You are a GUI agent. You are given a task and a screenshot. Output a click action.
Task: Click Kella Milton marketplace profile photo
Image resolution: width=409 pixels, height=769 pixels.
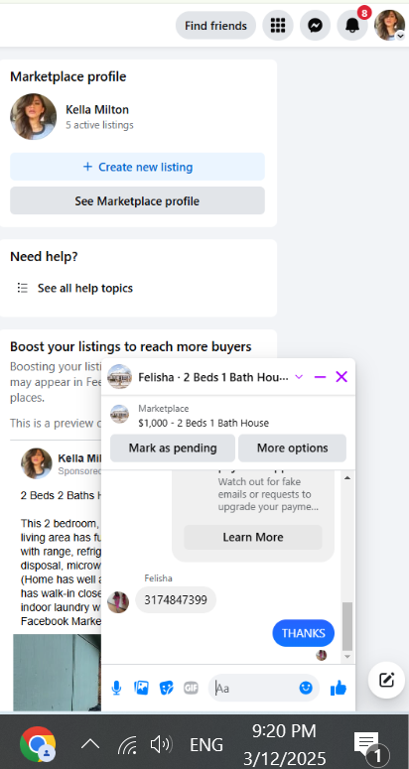pyautogui.click(x=34, y=117)
